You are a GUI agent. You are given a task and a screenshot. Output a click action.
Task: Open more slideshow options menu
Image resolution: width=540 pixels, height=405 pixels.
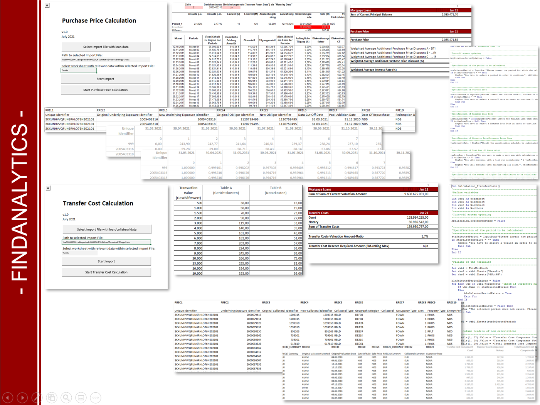click(x=96, y=397)
